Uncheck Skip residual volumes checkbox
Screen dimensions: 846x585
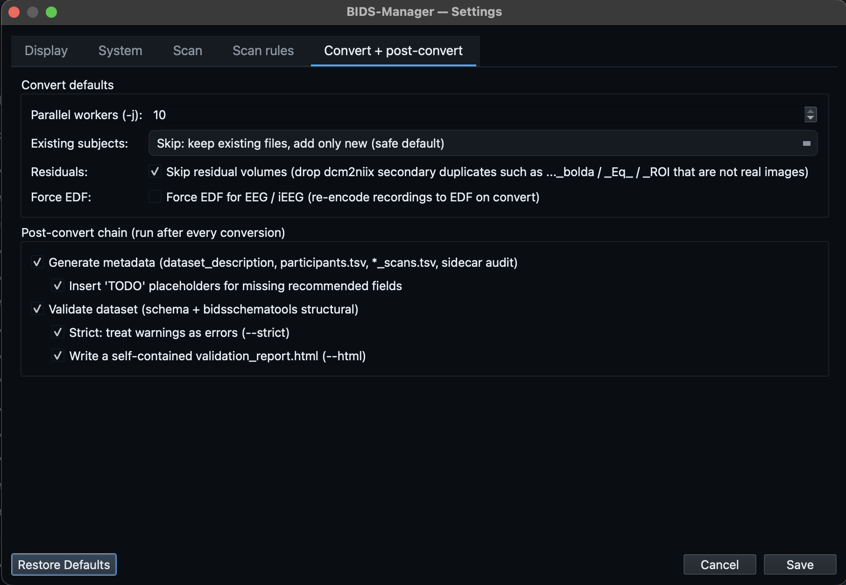155,172
